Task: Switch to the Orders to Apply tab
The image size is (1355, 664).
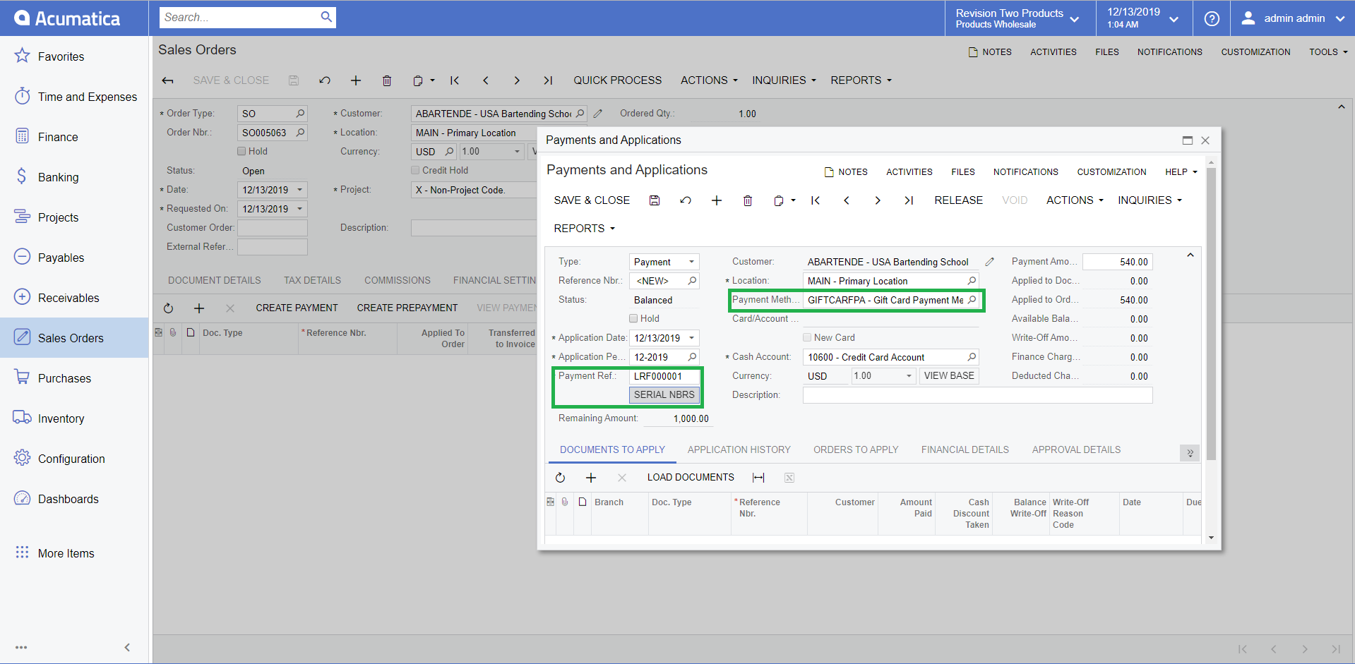Action: (856, 449)
